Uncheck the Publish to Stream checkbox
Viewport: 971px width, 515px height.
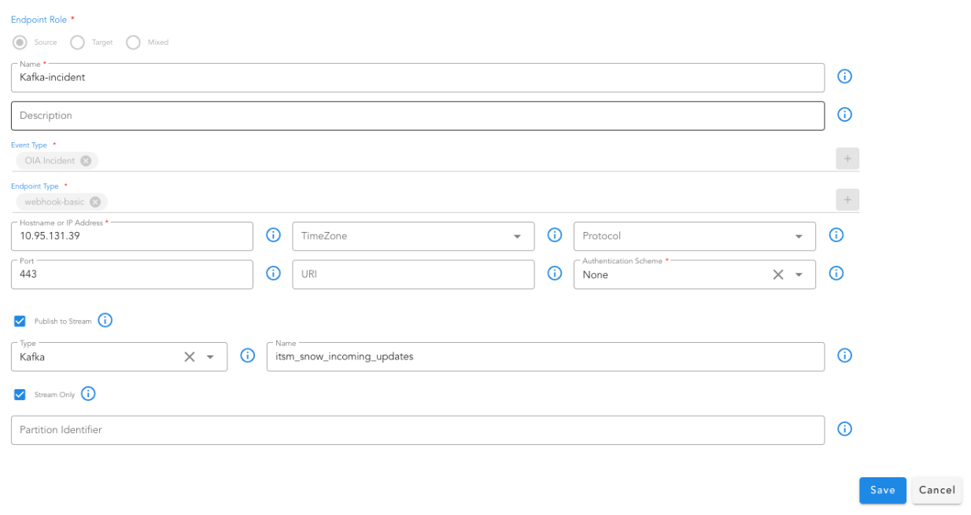pyautogui.click(x=20, y=321)
